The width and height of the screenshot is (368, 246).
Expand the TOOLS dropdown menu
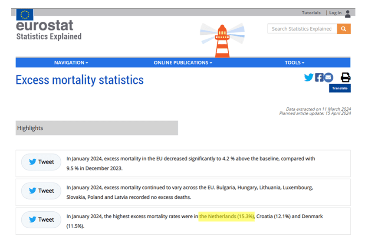294,62
